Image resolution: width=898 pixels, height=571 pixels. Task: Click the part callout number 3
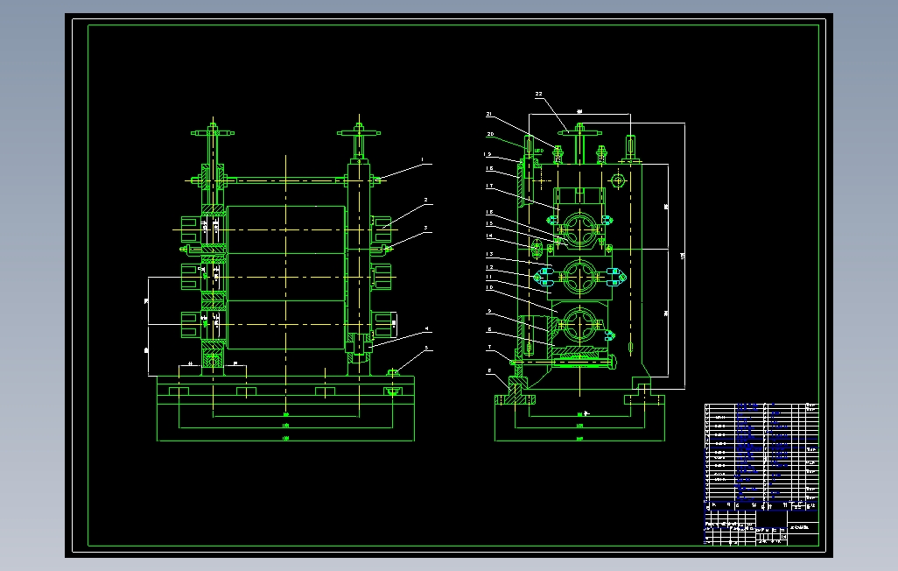(x=425, y=229)
